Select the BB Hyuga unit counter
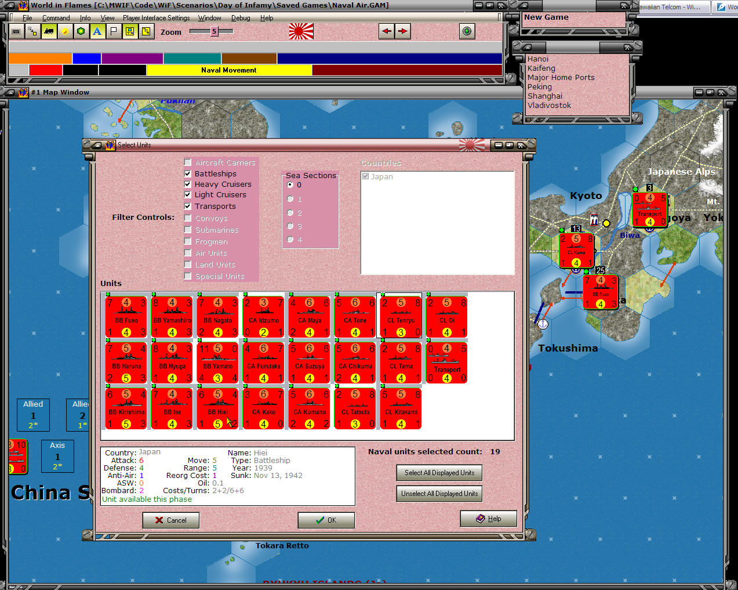Viewport: 738px width, 590px height. coord(172,363)
